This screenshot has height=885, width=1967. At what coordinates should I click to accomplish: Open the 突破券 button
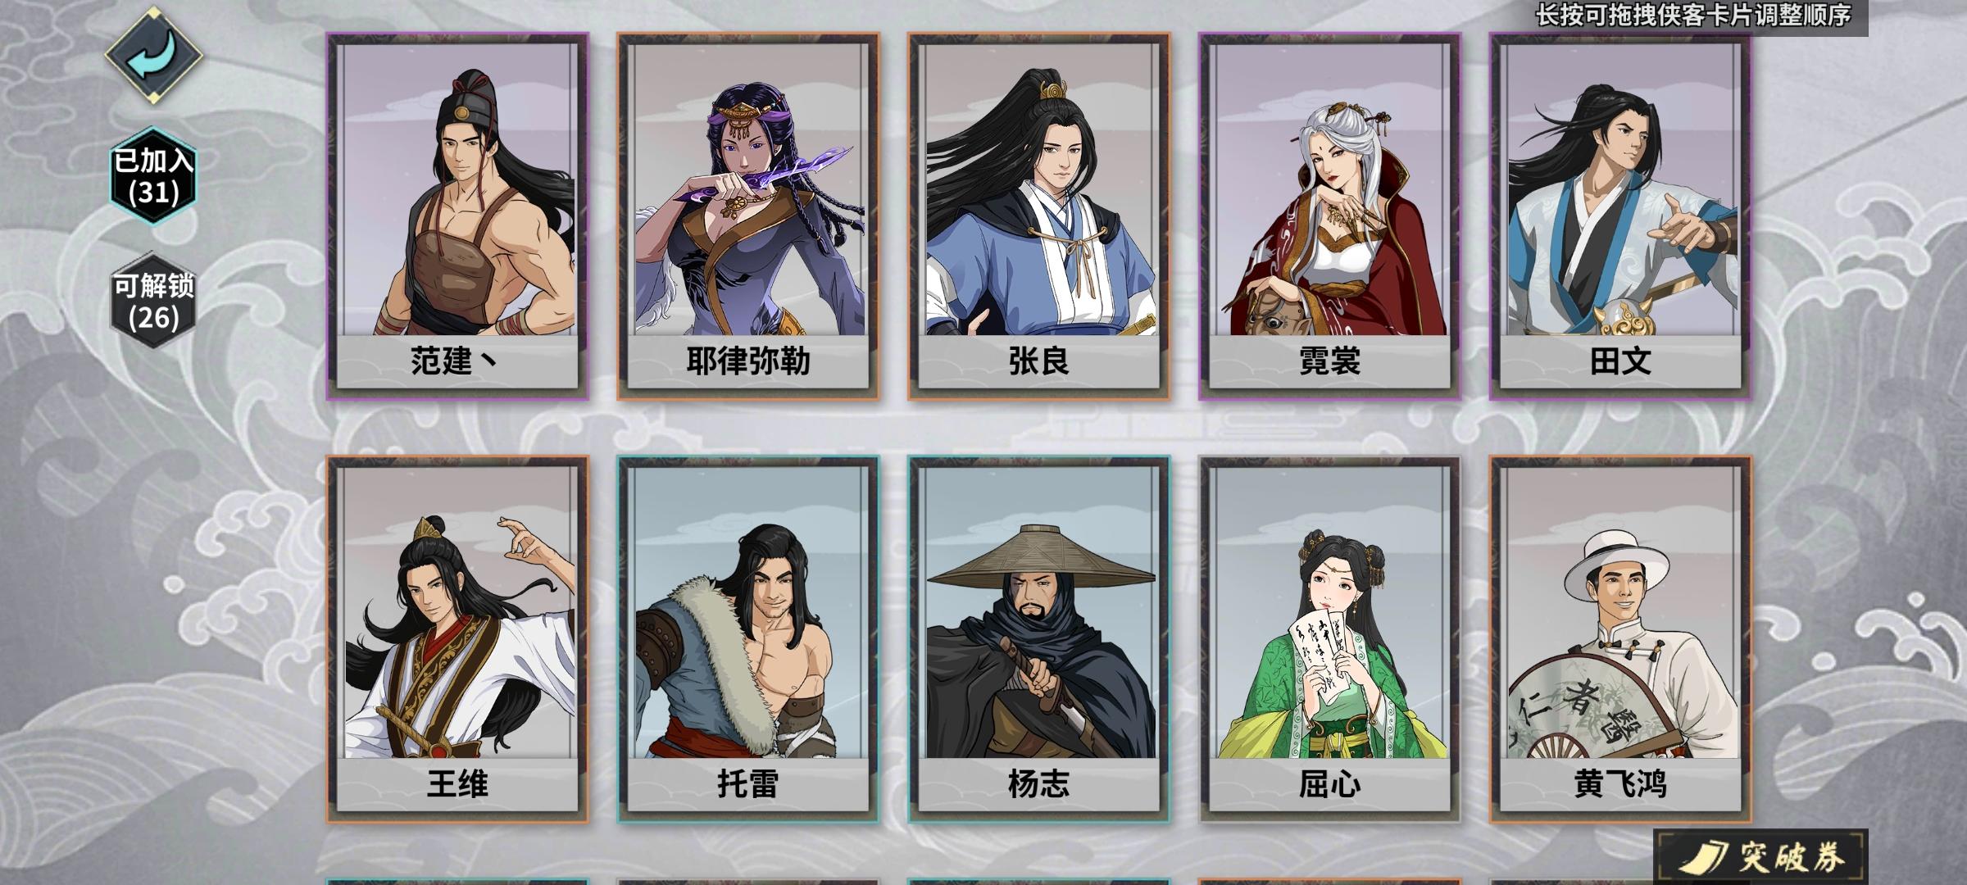coord(1760,857)
